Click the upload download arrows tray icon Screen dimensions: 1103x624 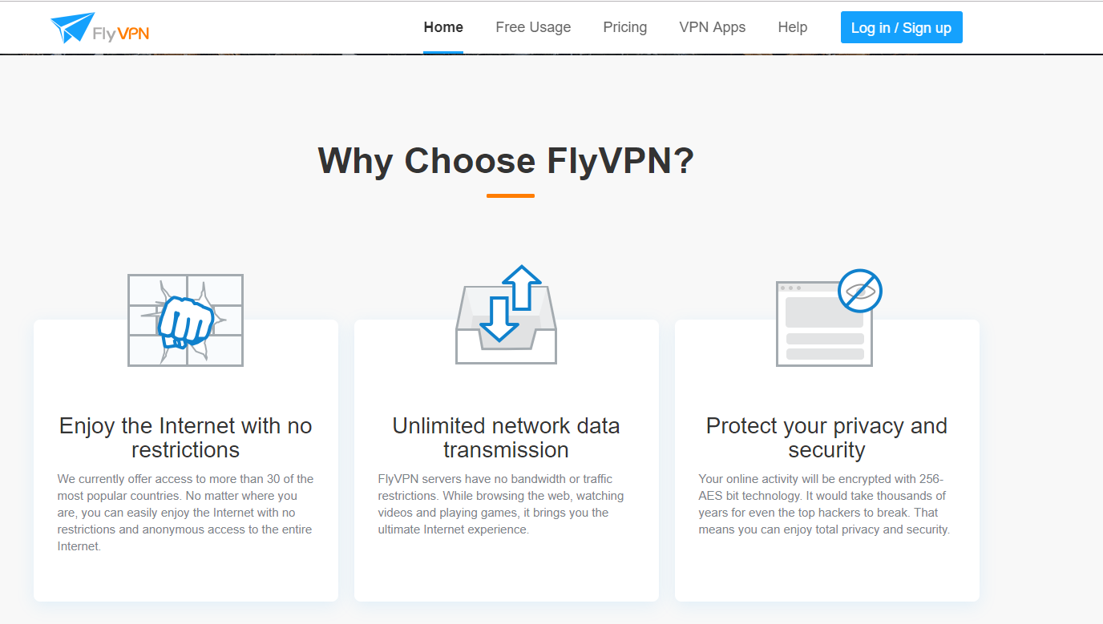pos(506,316)
